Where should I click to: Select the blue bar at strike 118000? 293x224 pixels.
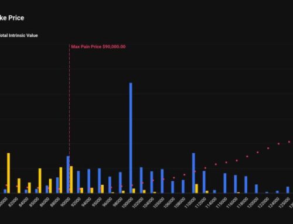click(x=246, y=185)
